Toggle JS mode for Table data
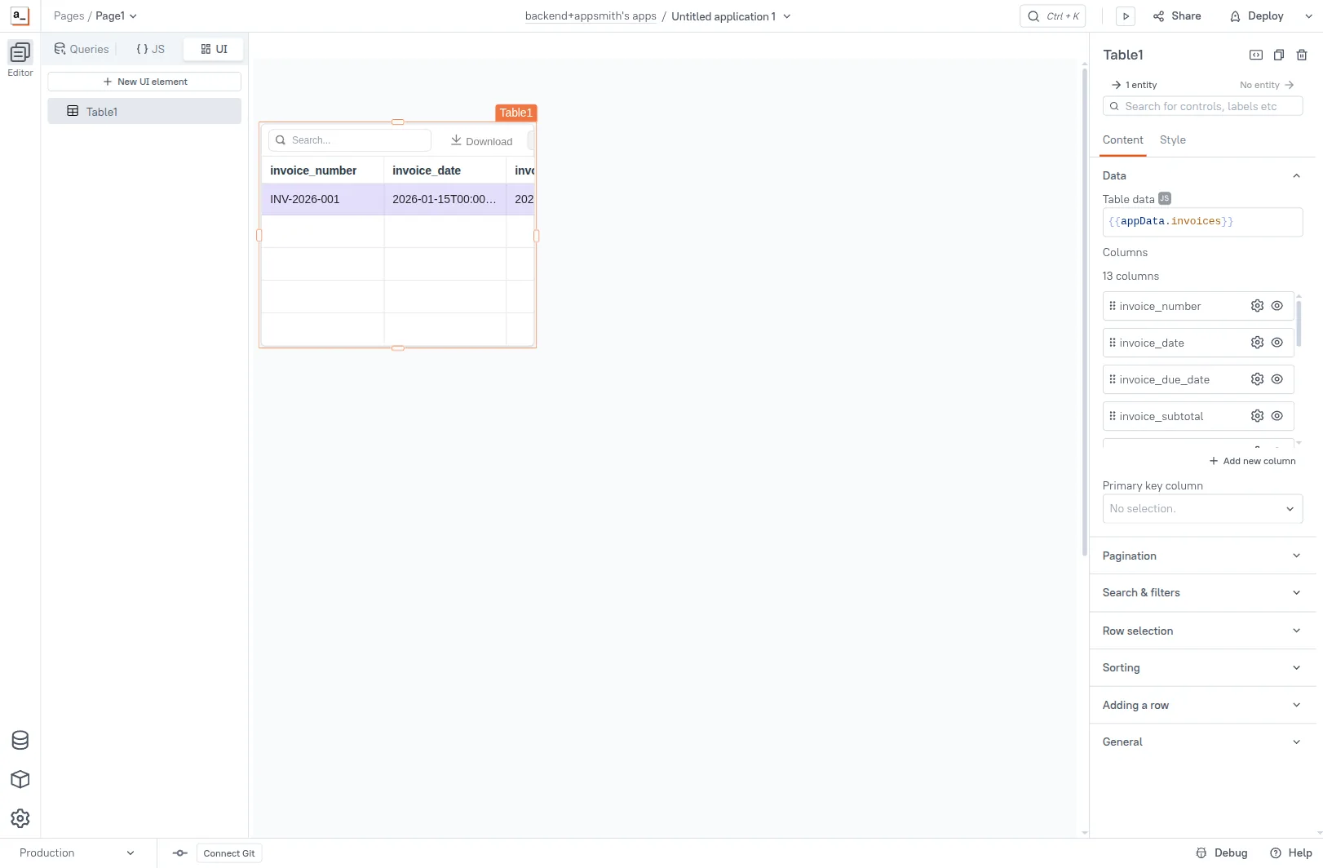The width and height of the screenshot is (1323, 868). pos(1165,198)
